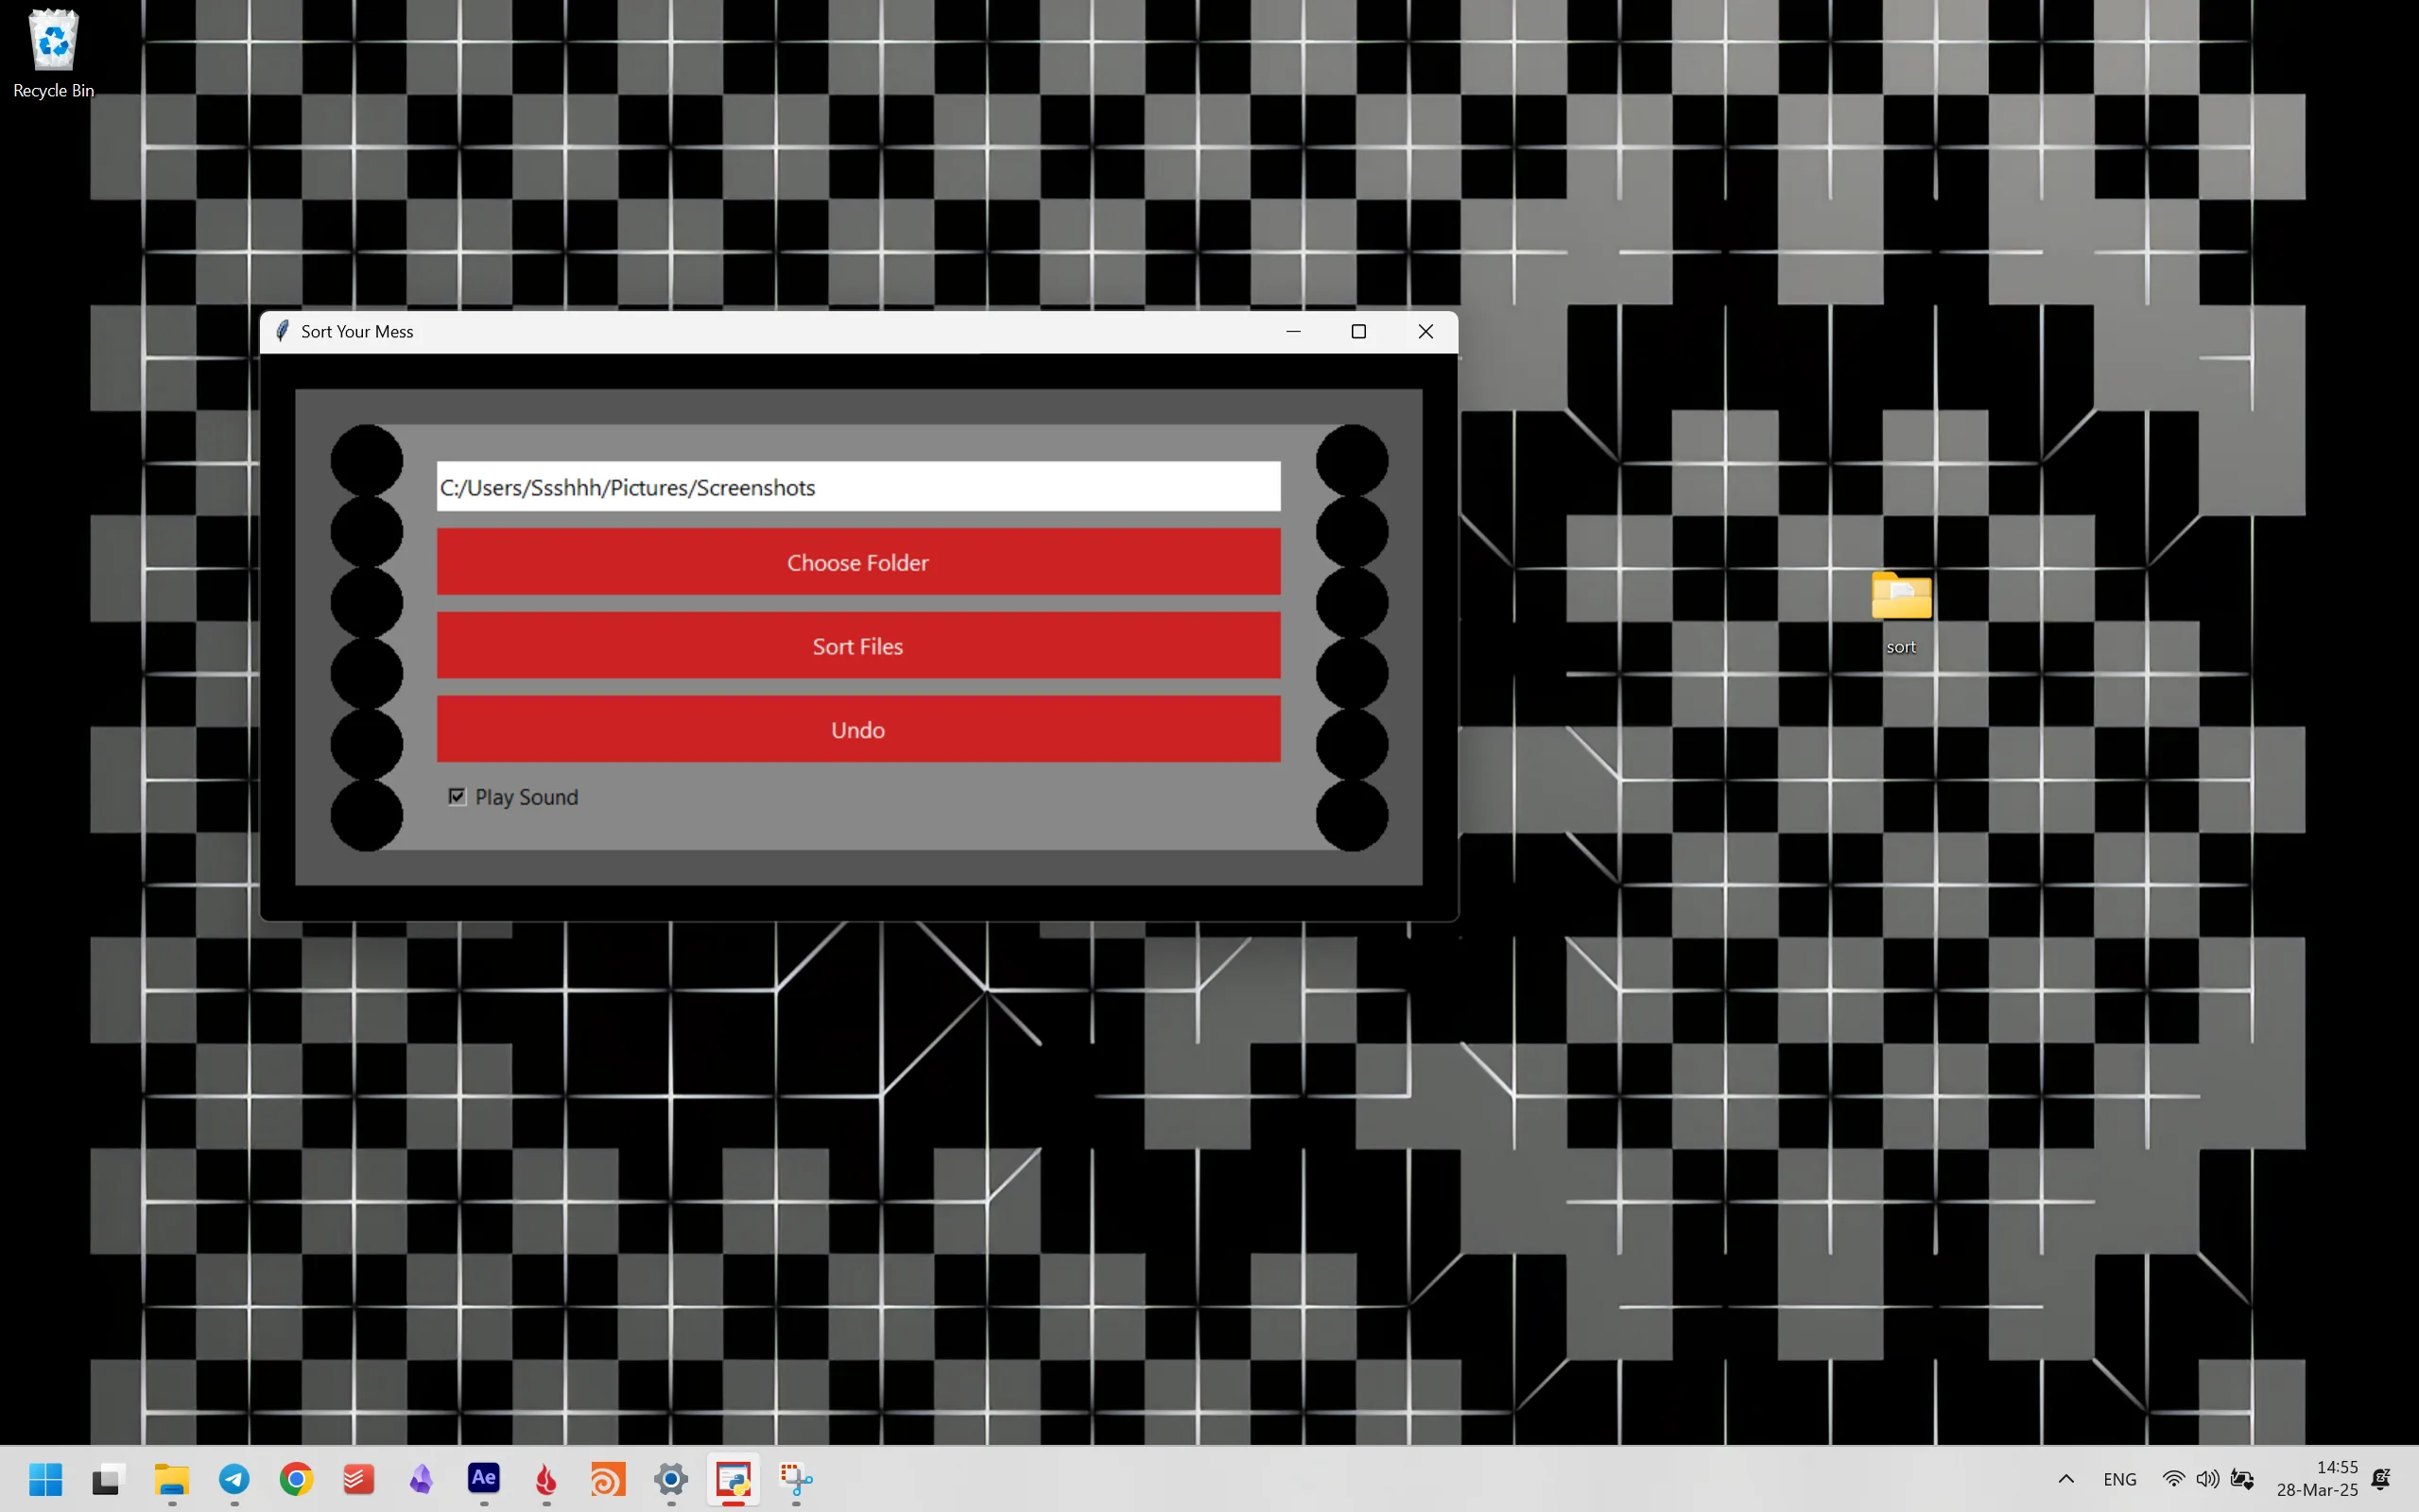Switch to Adobe After Effects in taskbar
2419x1512 pixels.
(484, 1479)
